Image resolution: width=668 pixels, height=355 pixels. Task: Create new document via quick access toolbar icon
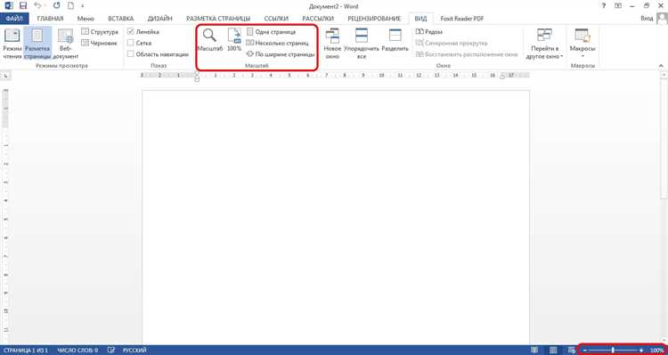(x=70, y=6)
